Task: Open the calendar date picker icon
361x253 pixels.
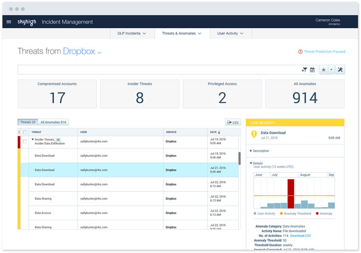Action: pos(312,70)
